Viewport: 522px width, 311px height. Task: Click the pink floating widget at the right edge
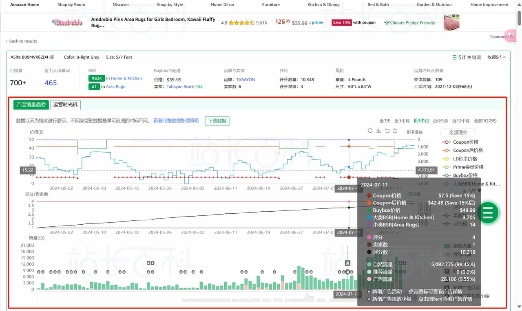[511, 35]
